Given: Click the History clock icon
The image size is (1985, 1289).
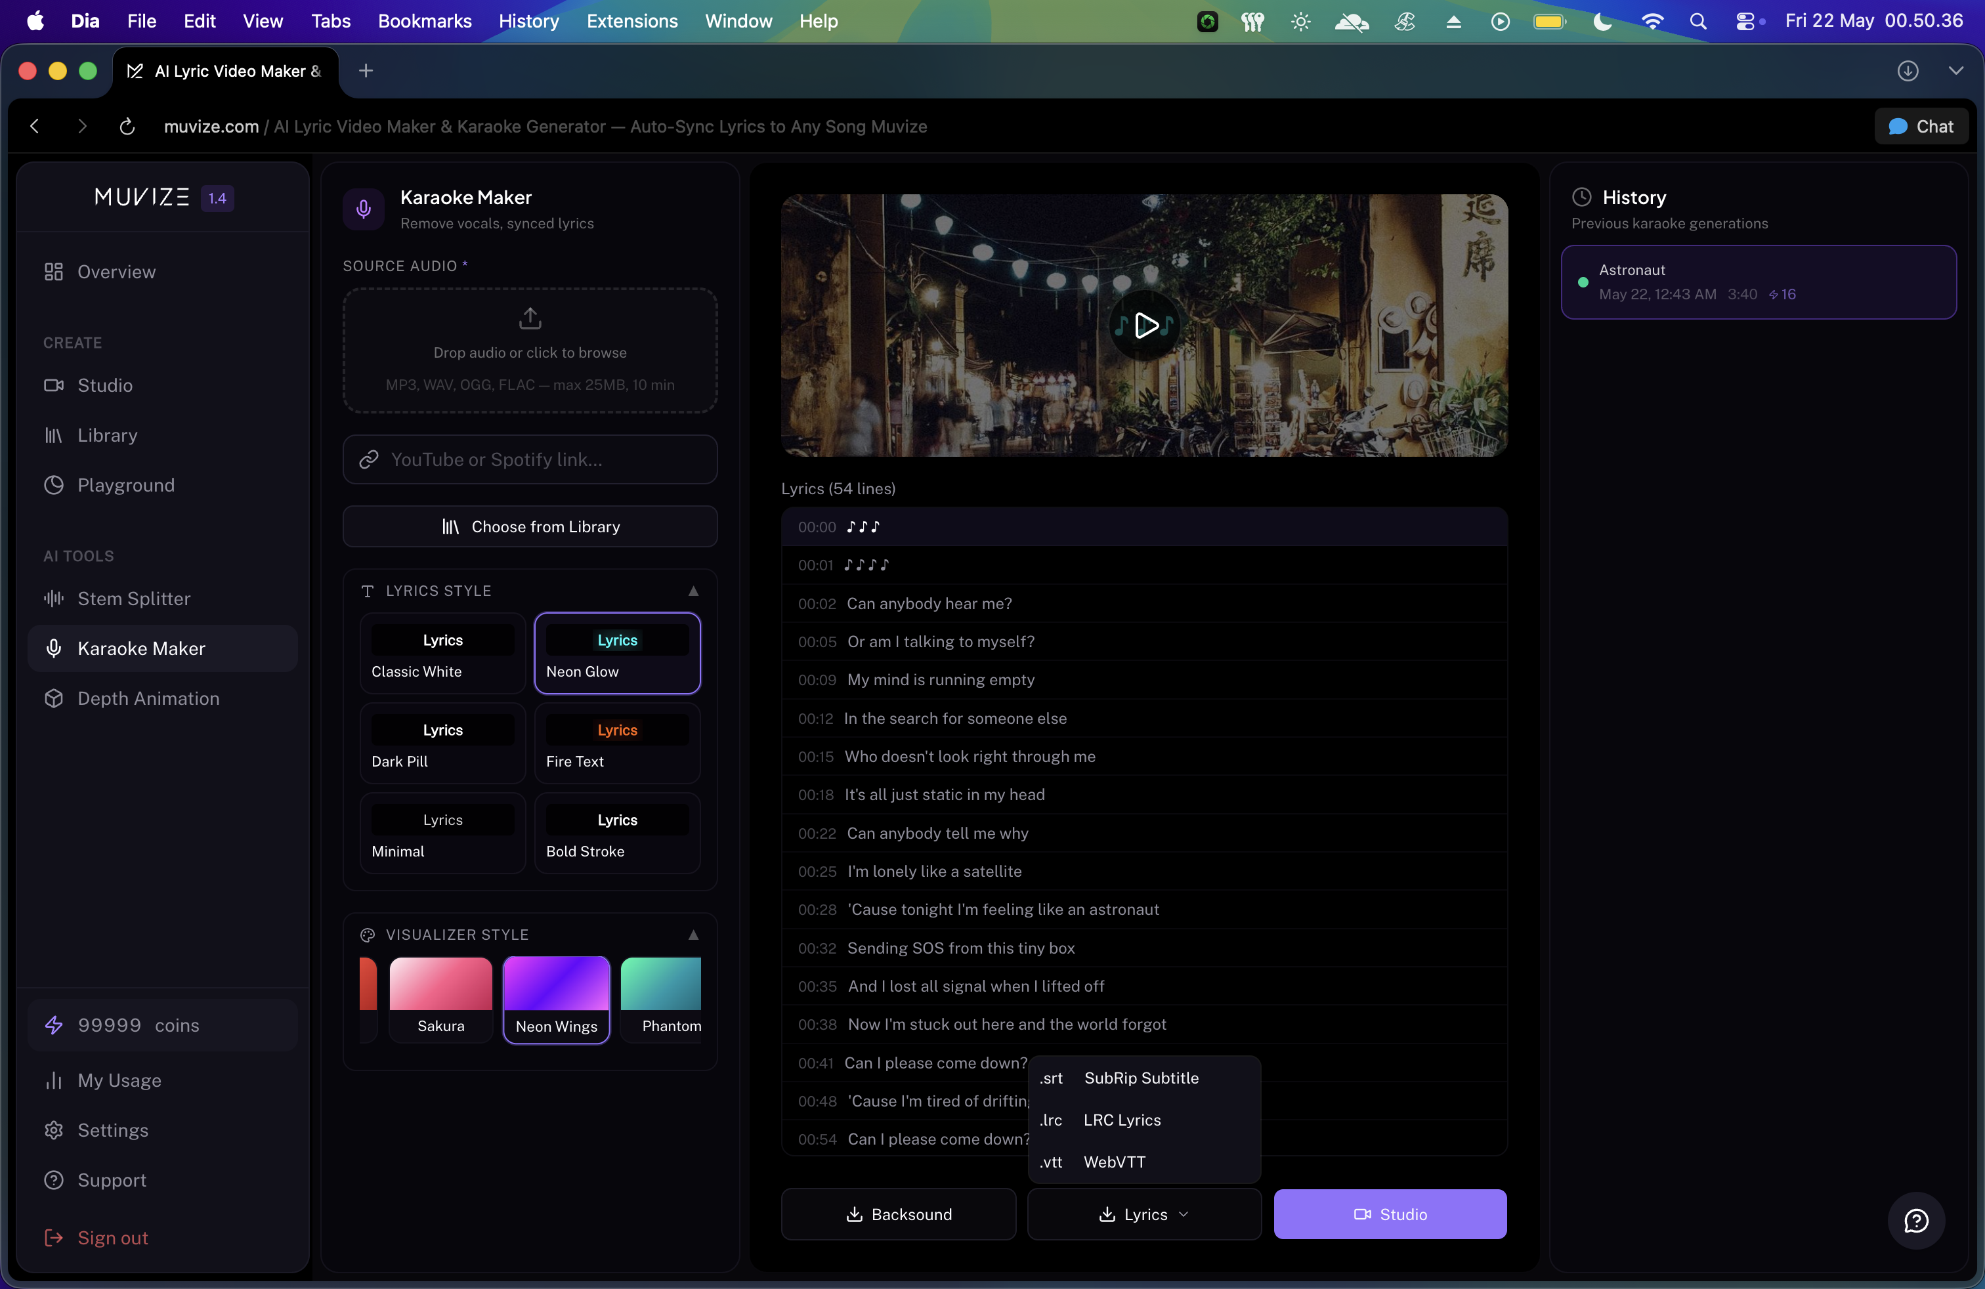Looking at the screenshot, I should coord(1581,198).
